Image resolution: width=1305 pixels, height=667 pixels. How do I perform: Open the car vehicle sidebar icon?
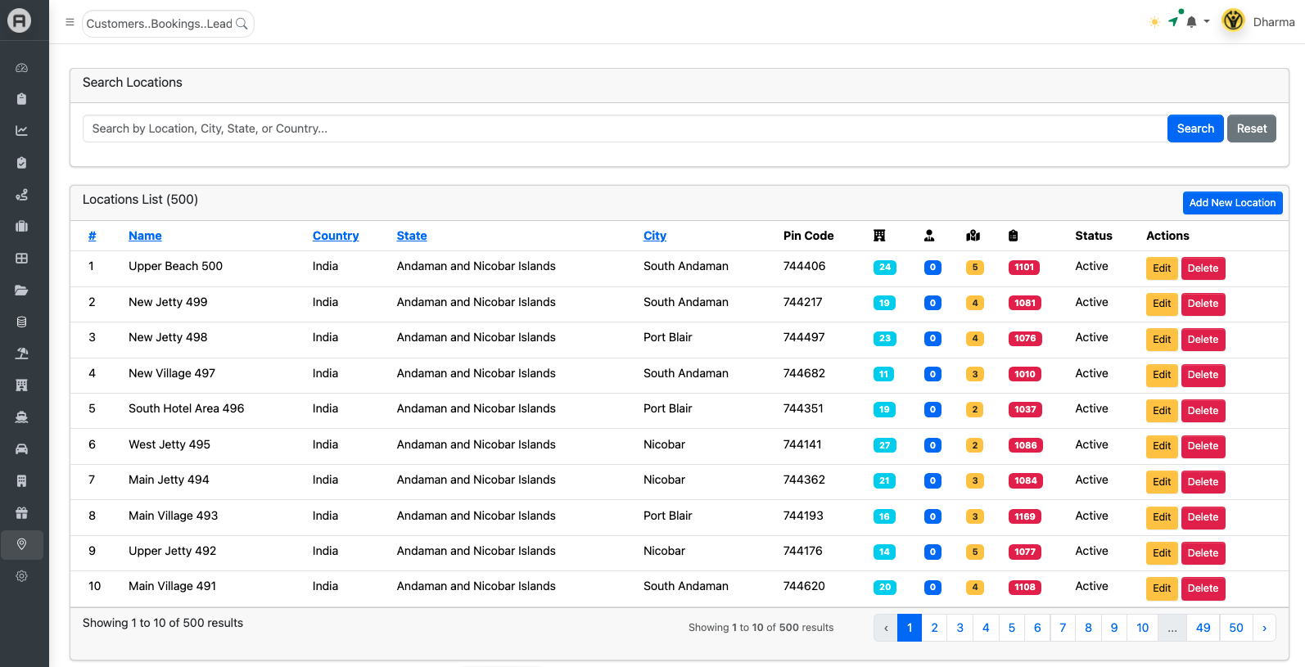click(22, 449)
